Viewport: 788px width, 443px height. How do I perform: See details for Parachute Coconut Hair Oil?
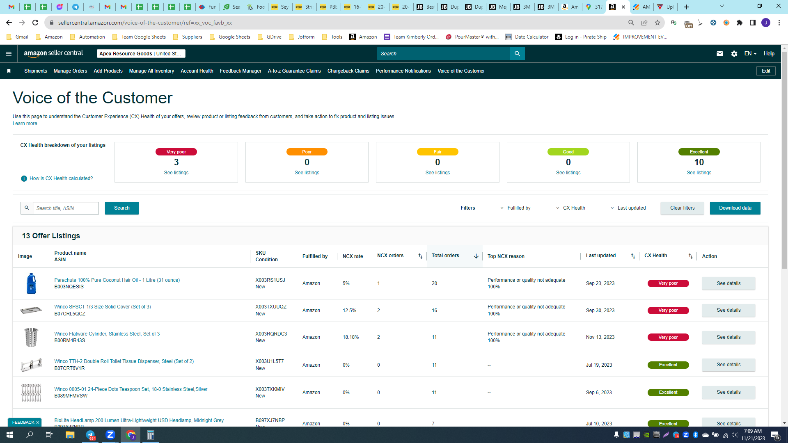[728, 283]
